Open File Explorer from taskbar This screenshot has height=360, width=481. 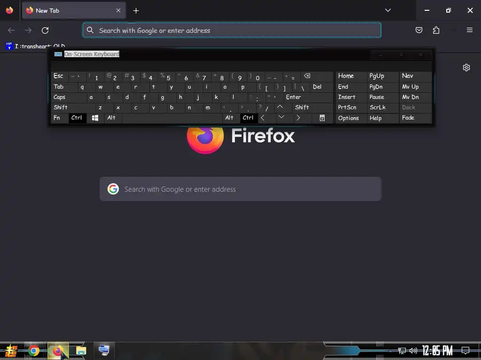(x=81, y=351)
